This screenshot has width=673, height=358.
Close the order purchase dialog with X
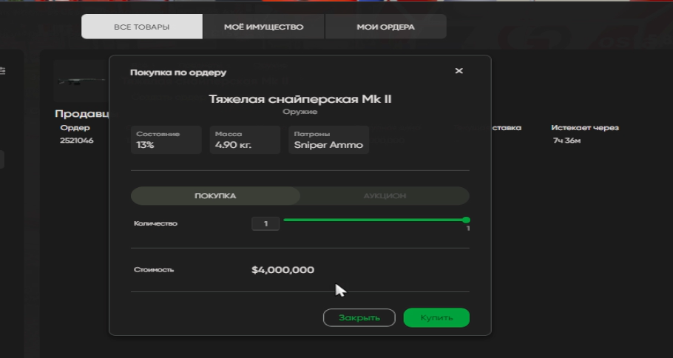459,71
